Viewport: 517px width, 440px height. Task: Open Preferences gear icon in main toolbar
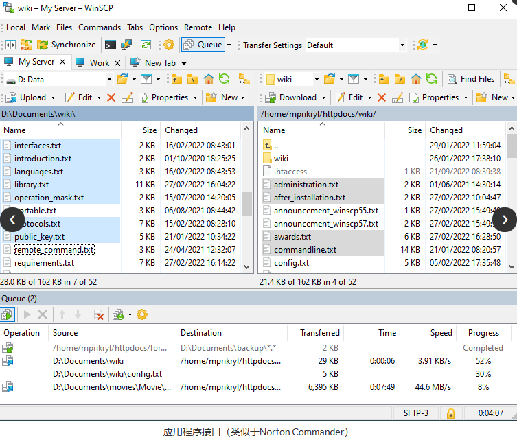point(168,45)
